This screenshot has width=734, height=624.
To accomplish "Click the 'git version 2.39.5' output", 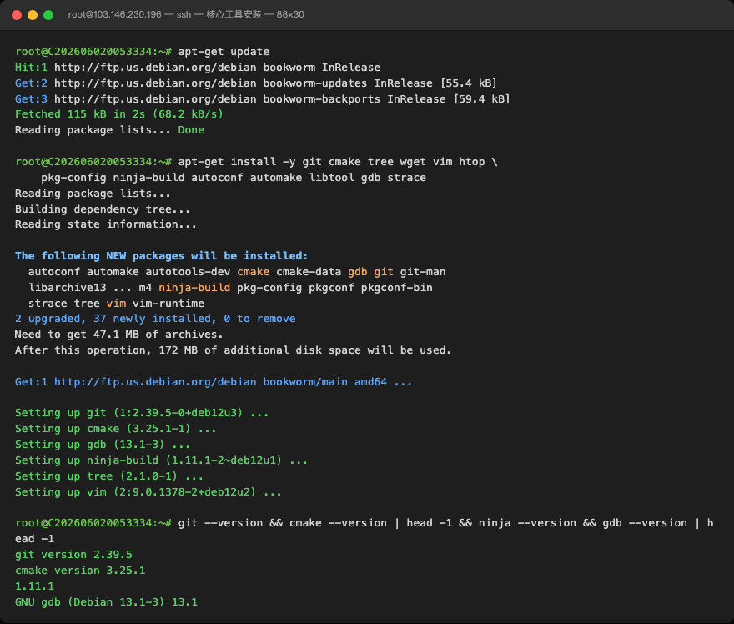I will (x=73, y=556).
